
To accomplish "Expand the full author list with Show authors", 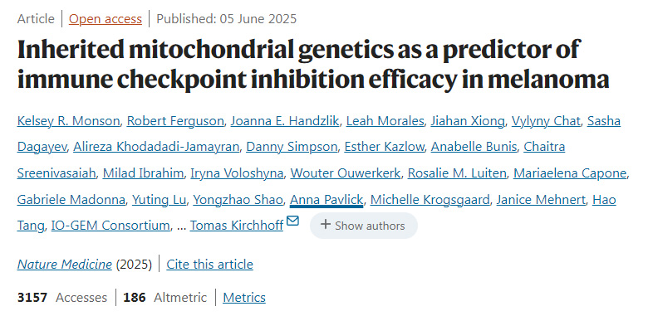I will point(364,226).
